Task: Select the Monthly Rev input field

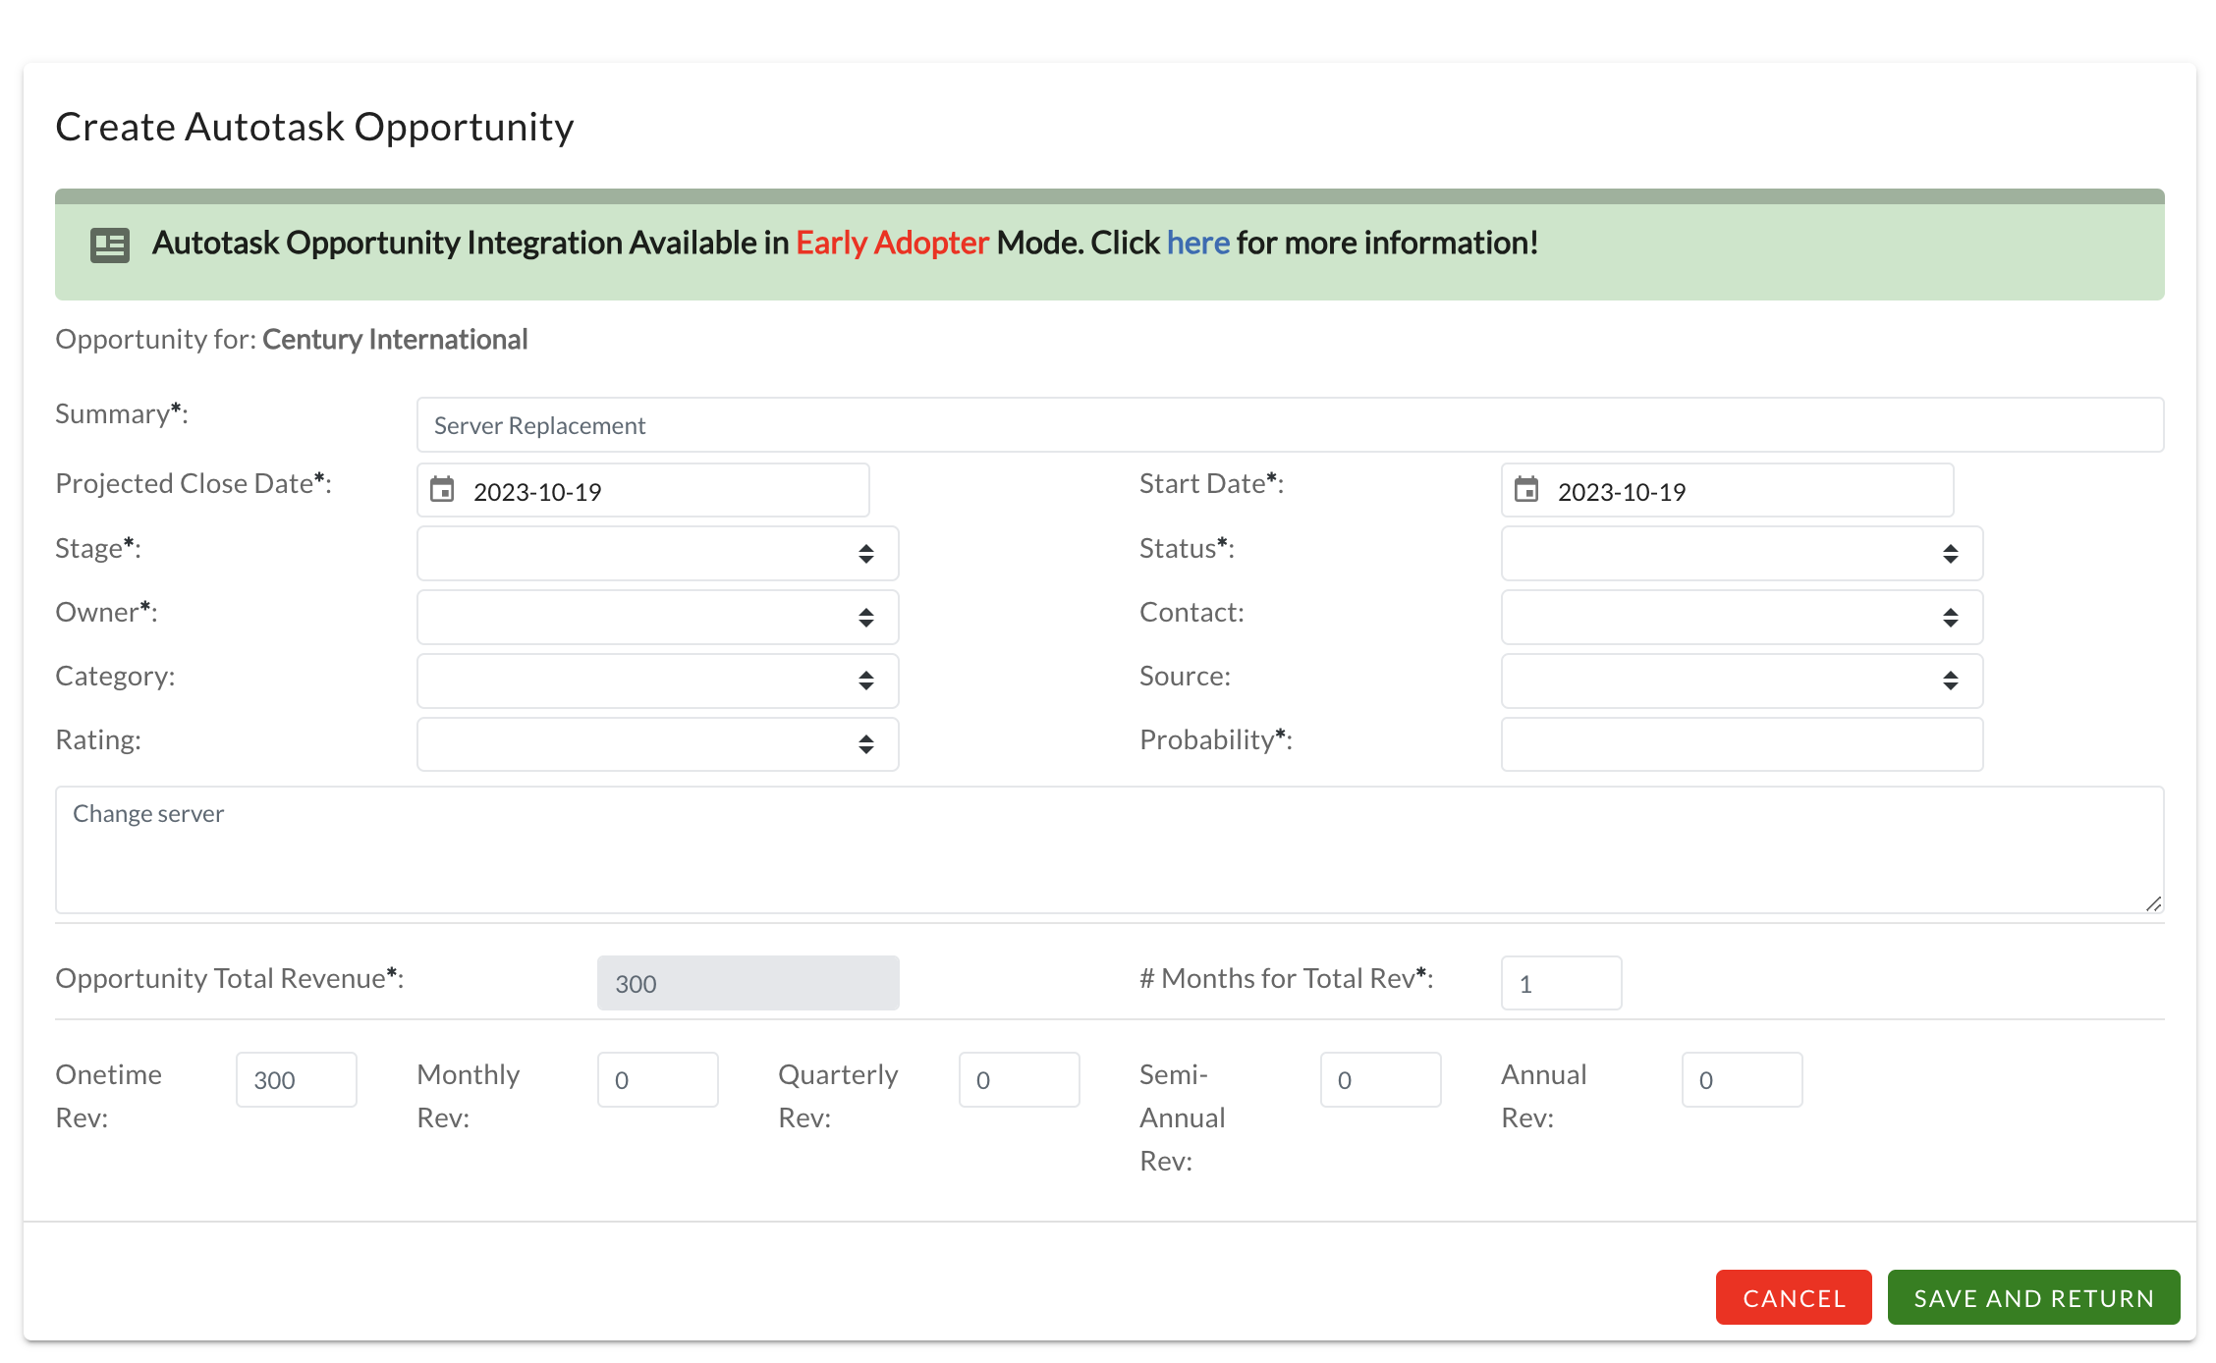Action: point(657,1080)
